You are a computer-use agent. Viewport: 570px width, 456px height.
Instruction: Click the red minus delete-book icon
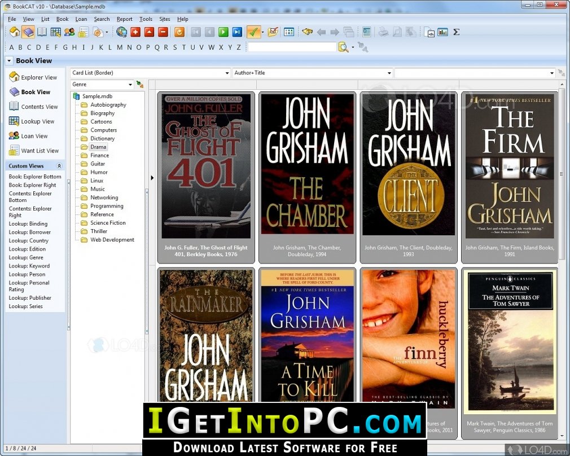tap(163, 32)
